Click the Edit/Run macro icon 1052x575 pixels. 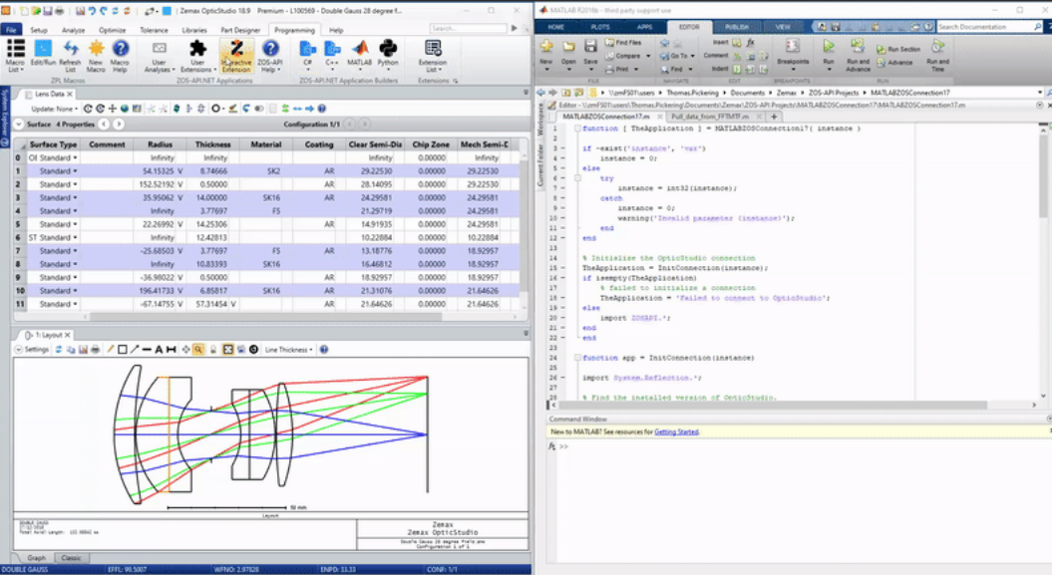[43, 53]
